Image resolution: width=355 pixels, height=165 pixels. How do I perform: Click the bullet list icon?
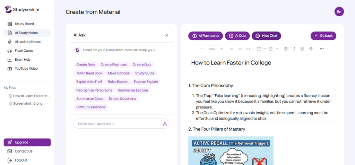(x=259, y=49)
